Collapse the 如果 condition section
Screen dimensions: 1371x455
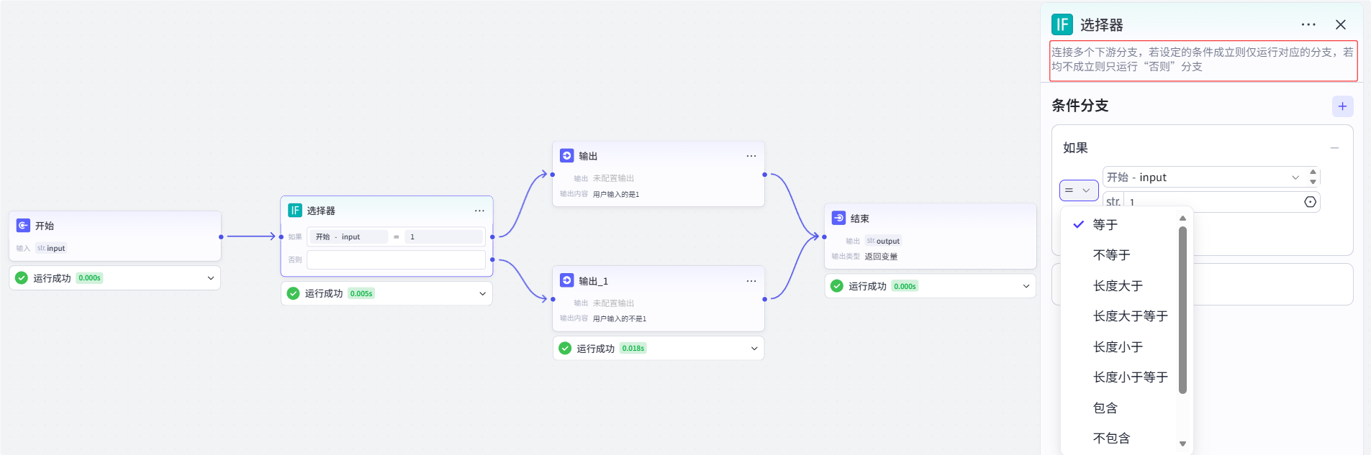[1336, 147]
